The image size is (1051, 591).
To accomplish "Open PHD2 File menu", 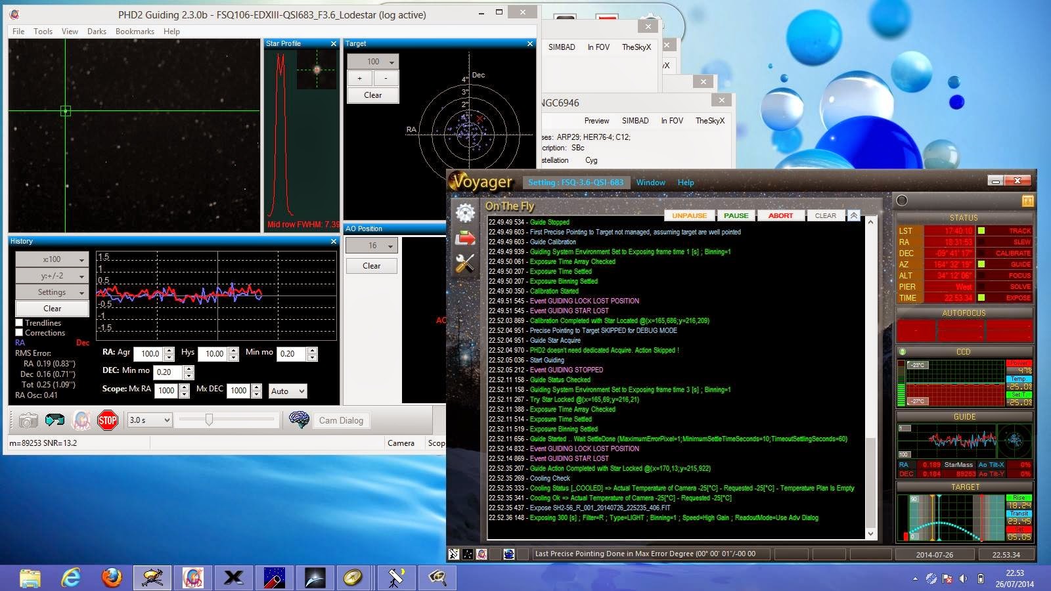I will 18,32.
